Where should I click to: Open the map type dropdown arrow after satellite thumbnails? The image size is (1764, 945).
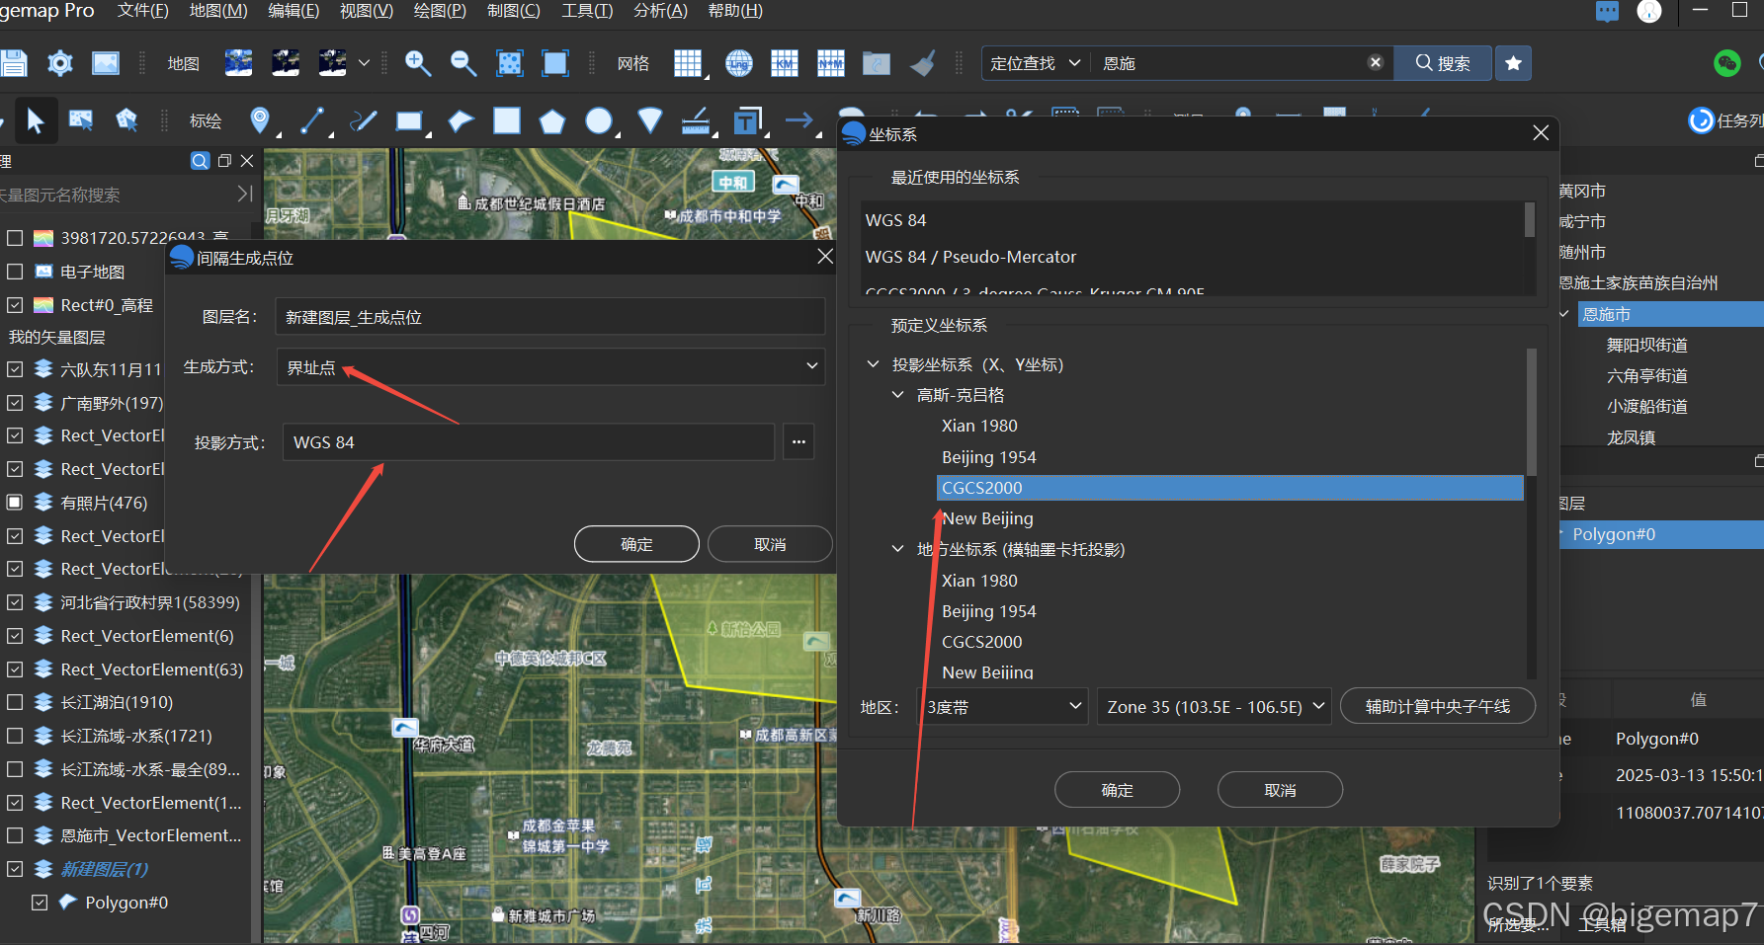tap(364, 63)
